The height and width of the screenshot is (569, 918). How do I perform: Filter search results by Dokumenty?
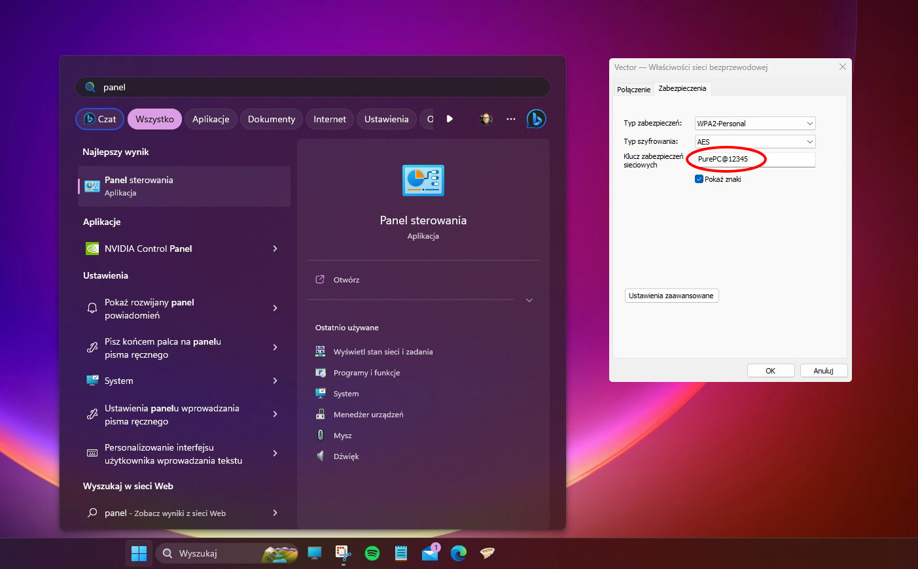pos(271,118)
